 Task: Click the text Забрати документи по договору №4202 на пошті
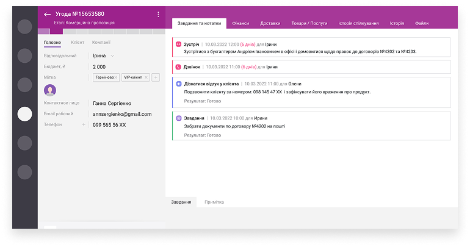[234, 126]
